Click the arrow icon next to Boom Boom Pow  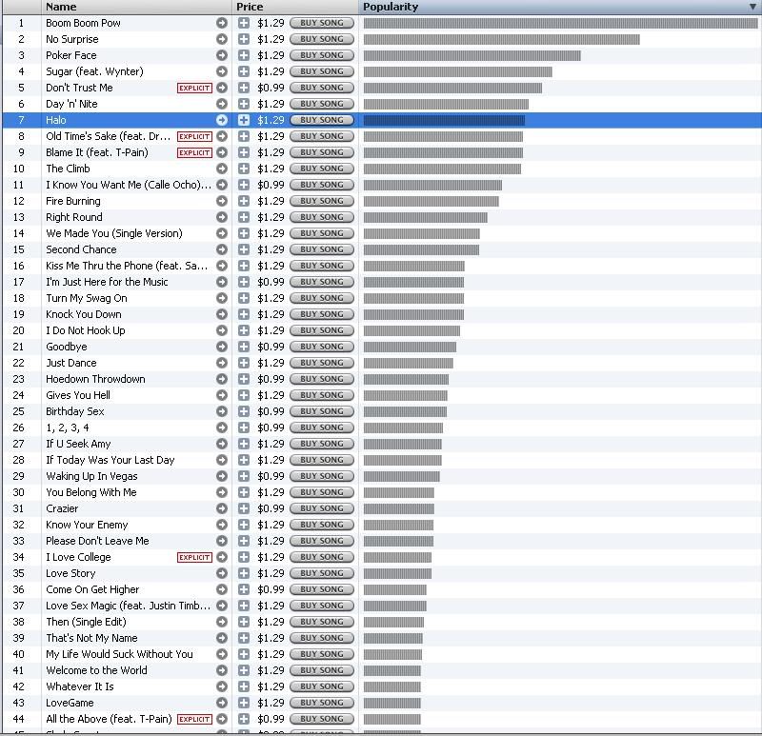(222, 23)
